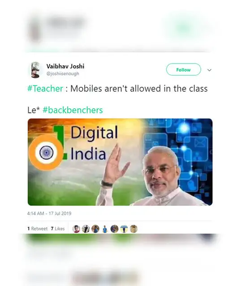
Task: Open sixth liker avatar with blue umbrella
Action: [124, 229]
